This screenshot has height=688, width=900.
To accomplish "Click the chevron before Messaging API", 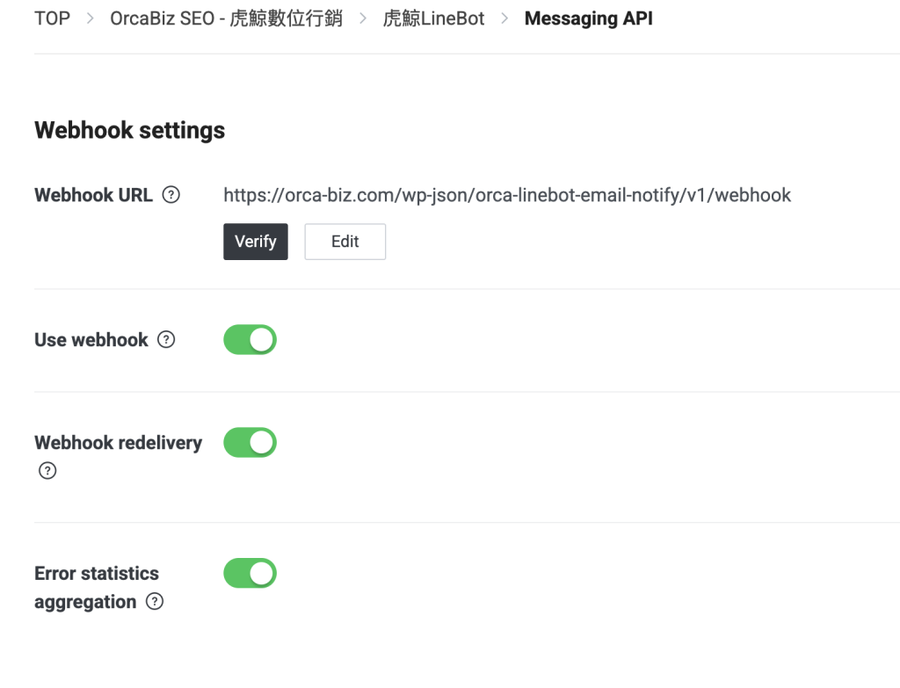I will click(504, 18).
